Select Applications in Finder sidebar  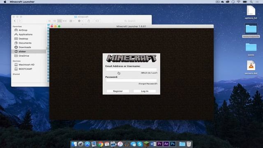coord(25,35)
